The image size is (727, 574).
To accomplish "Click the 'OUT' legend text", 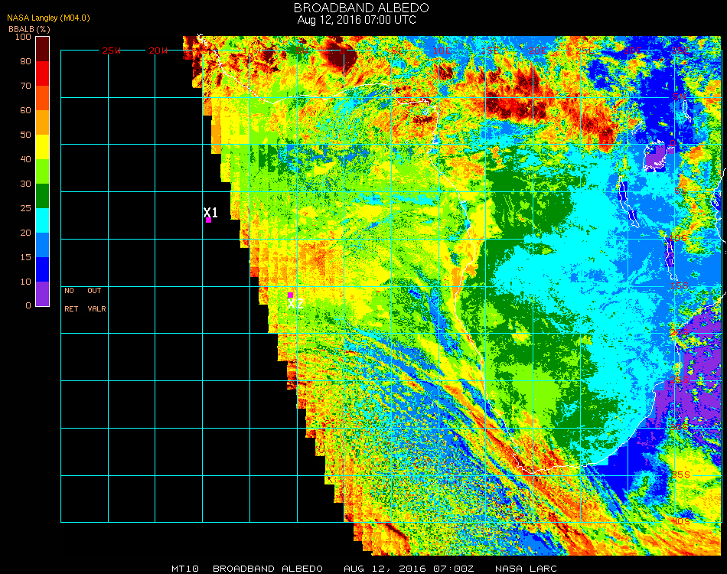I will click(94, 291).
